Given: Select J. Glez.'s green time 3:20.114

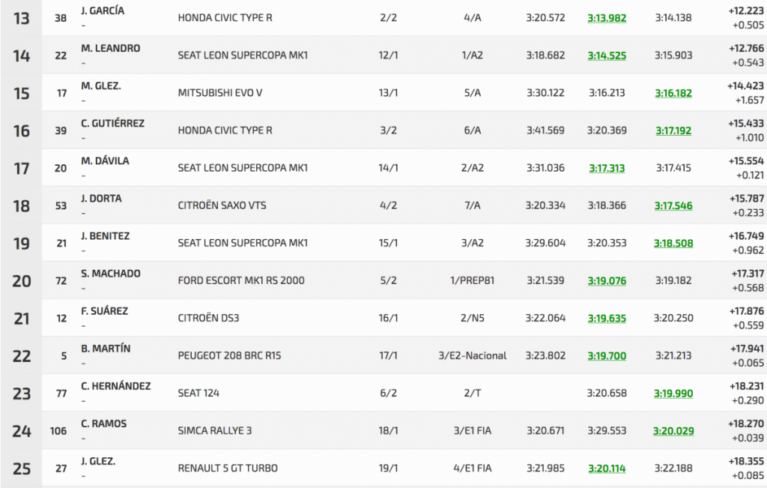Looking at the screenshot, I should (x=606, y=469).
